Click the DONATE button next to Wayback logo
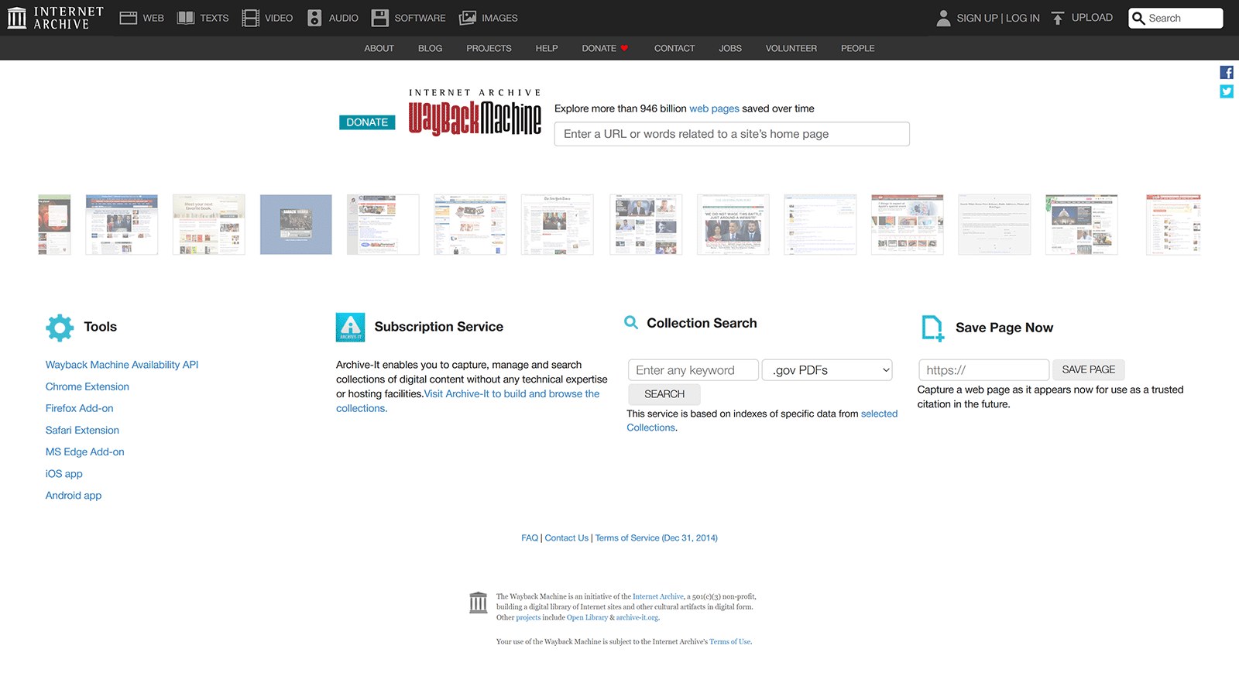The image size is (1239, 697). tap(367, 122)
